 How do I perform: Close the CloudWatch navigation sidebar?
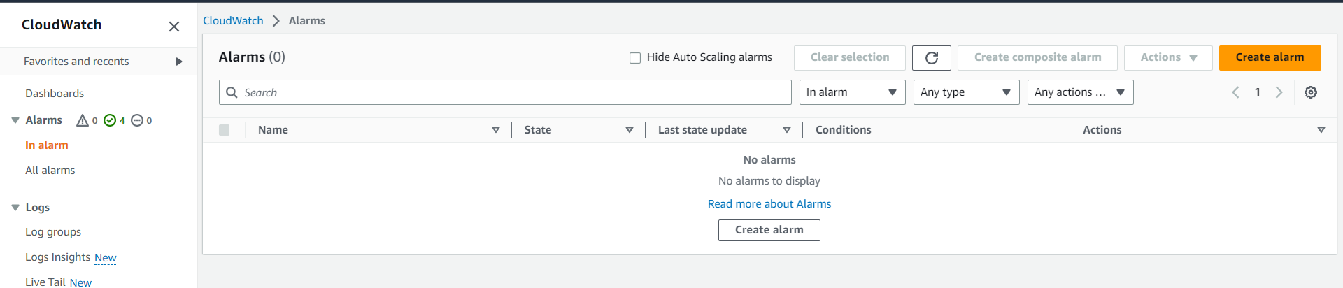pos(174,27)
